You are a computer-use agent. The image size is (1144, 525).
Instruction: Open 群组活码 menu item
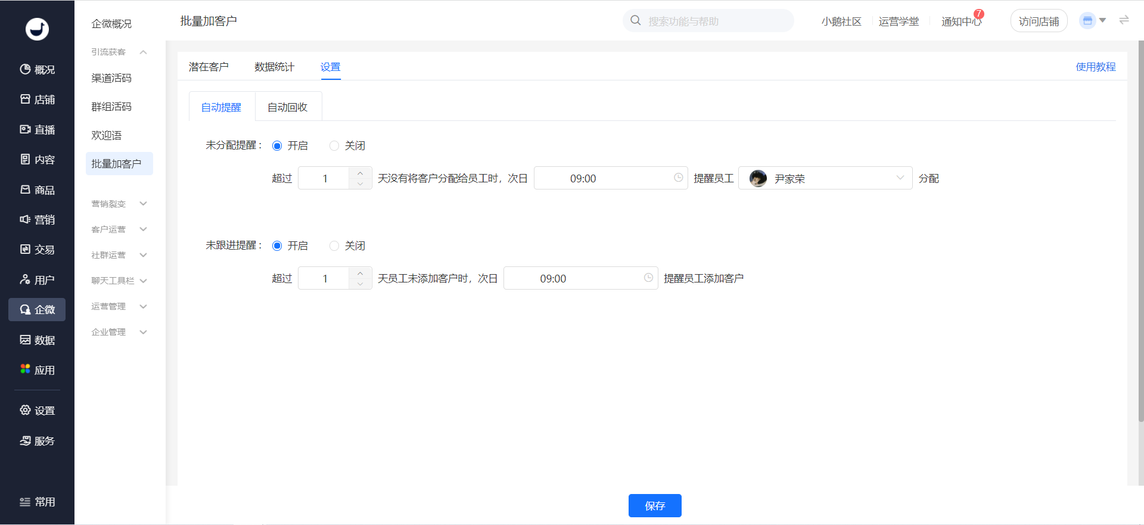click(x=112, y=107)
